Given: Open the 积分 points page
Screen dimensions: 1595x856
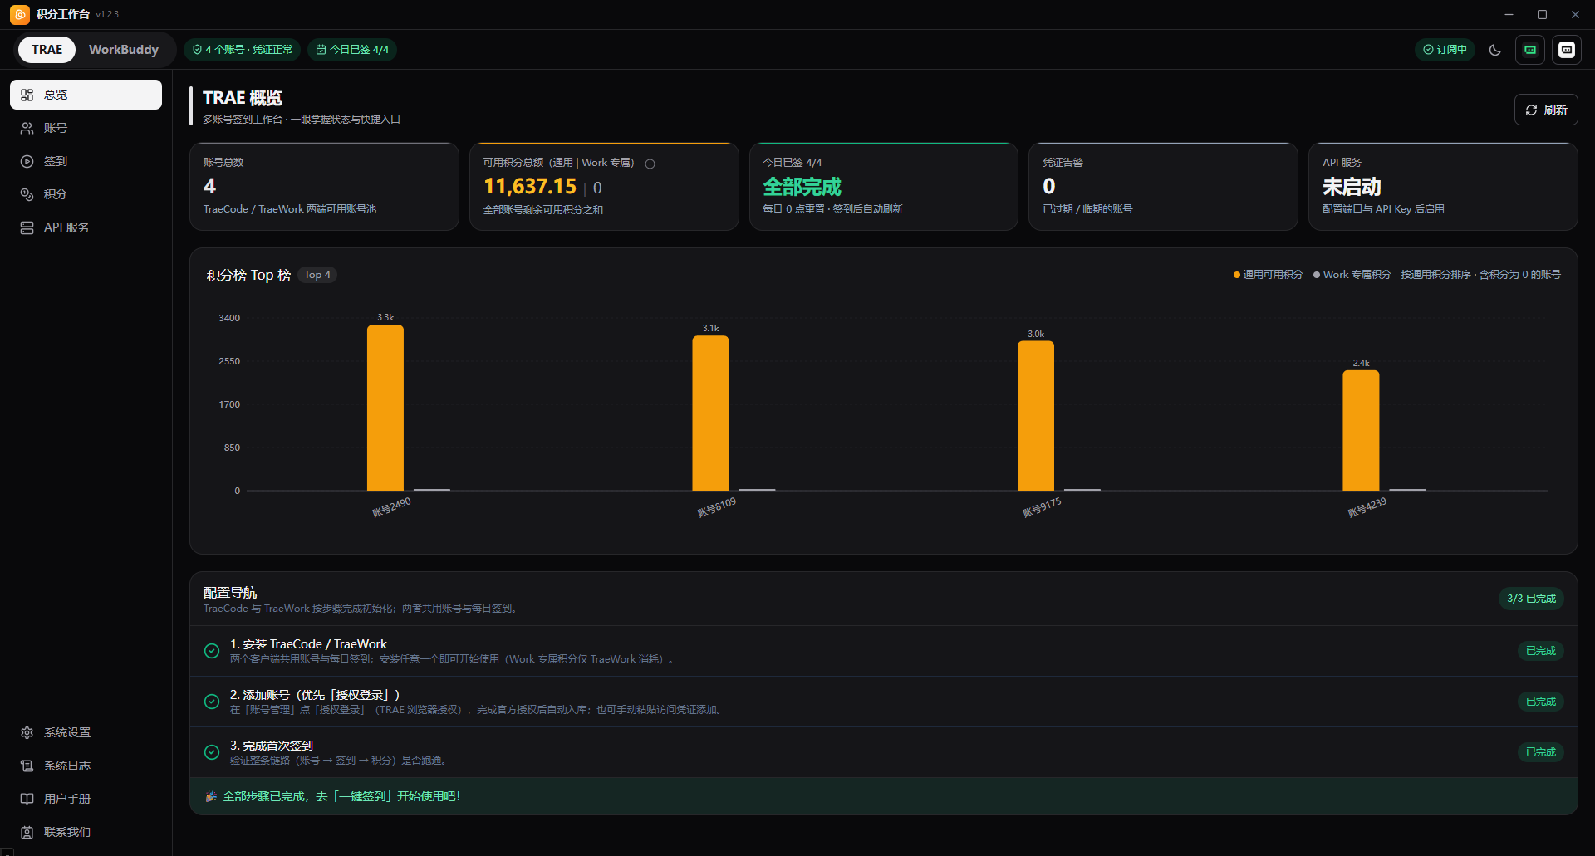Looking at the screenshot, I should (86, 194).
